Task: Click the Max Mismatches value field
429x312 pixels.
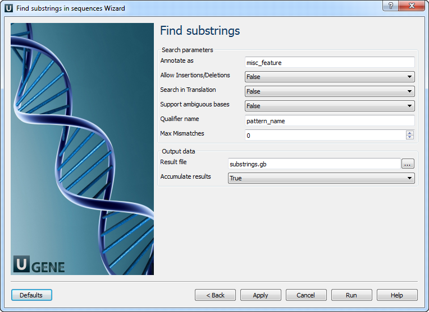Action: (326, 136)
